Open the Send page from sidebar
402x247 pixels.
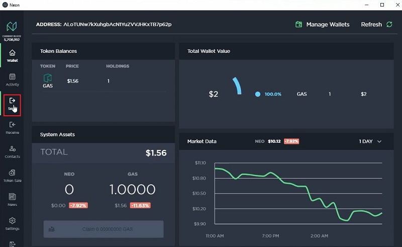point(12,104)
